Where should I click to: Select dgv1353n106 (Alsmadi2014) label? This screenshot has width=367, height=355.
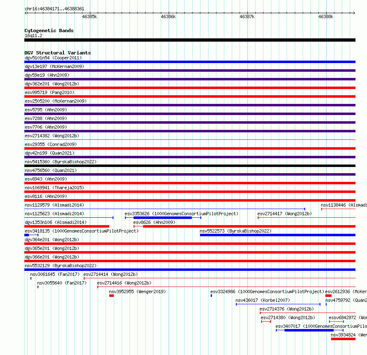[56, 222]
